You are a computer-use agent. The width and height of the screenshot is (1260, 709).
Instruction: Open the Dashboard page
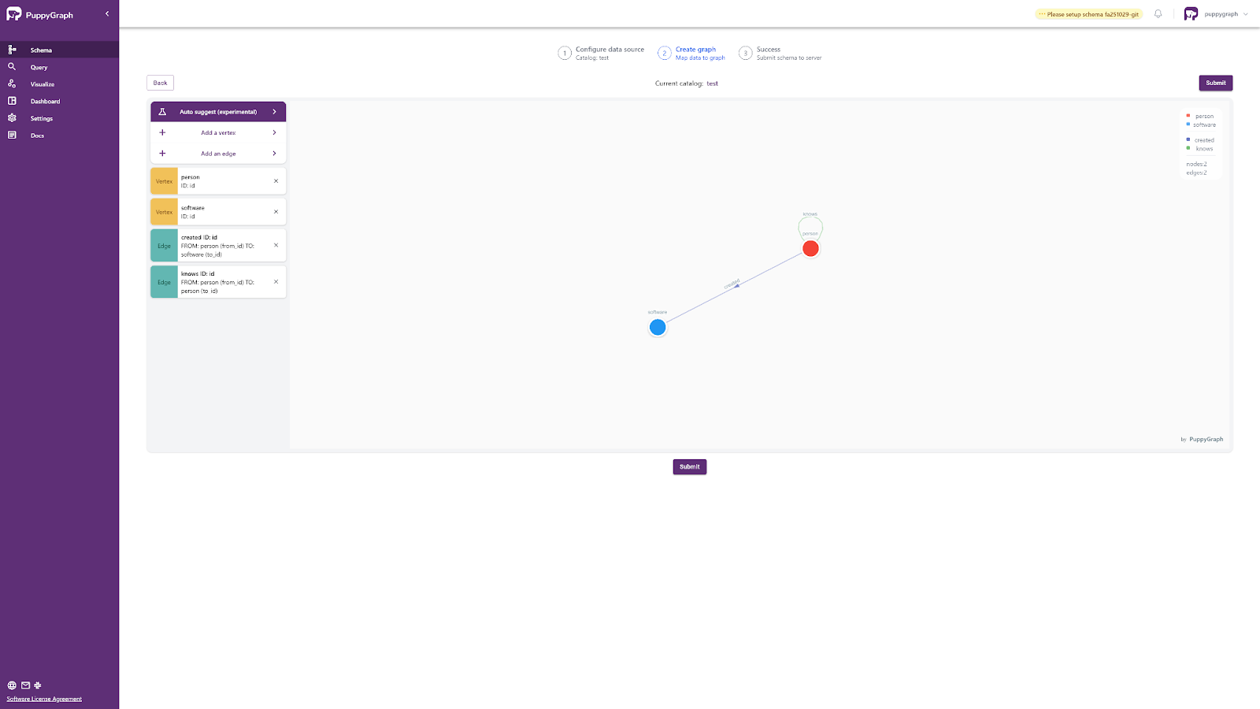pos(45,102)
